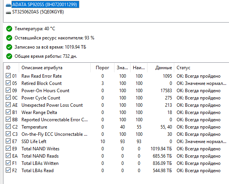229x184 pixels.
Task: Select the On-the-Fly ECC Uncorrectable row name
Action: point(54,134)
